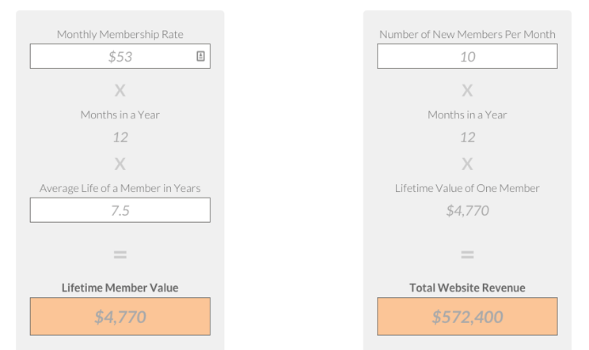This screenshot has width=589, height=350.
Task: Click the multiplication sign above Average Life of a Member label
Action: (120, 164)
